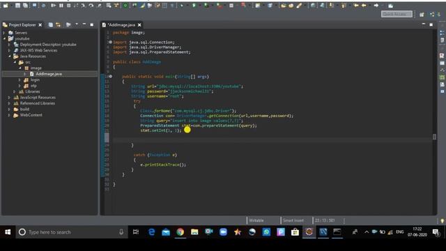This screenshot has height=251, width=446.
Task: Click the editor vertical scrollbar thumb
Action: 434,137
